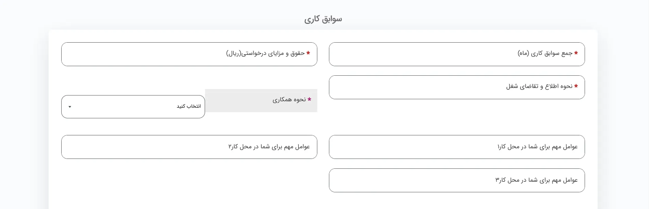Click the placeholder text جمع سوابق کاری (ماه)

(545, 54)
